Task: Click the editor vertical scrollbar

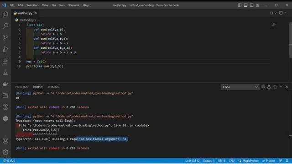Action: click(290, 40)
